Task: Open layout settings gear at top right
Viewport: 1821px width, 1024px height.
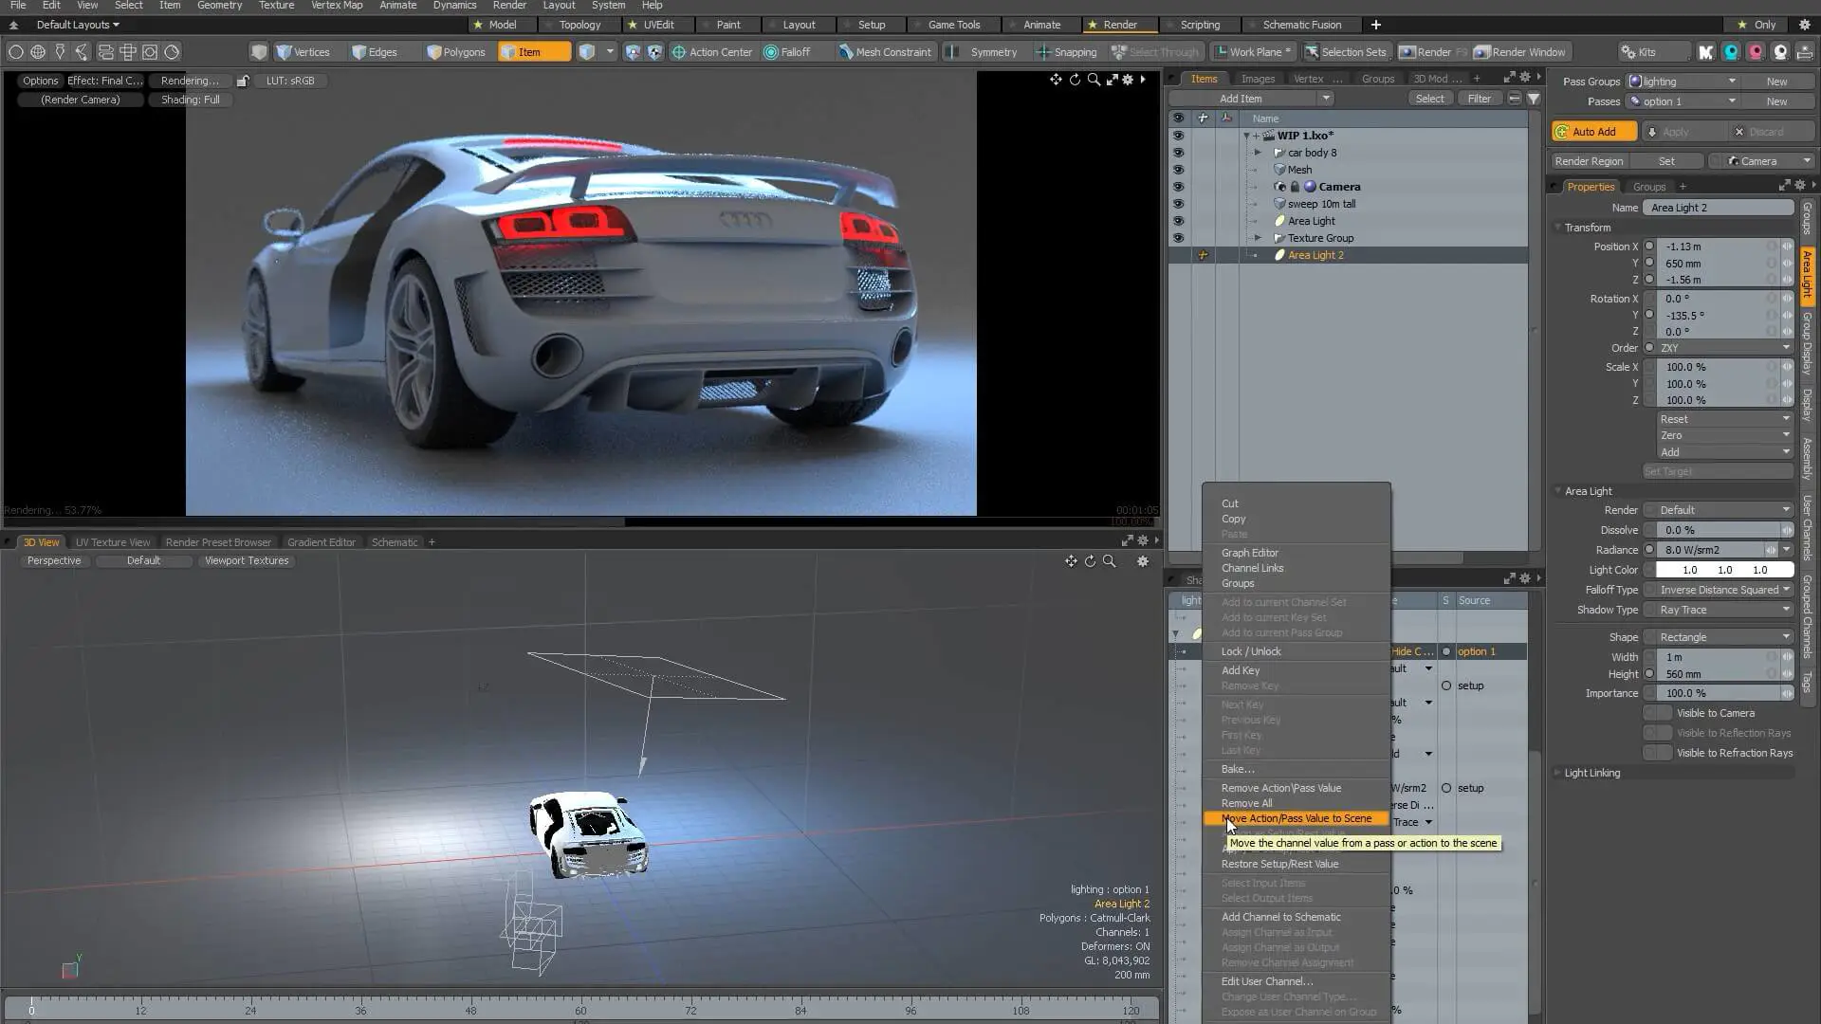Action: pyautogui.click(x=1805, y=25)
